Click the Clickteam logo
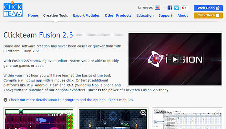This screenshot has height=129, width=226. point(13,9)
